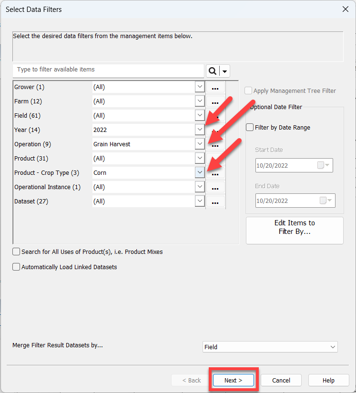The image size is (356, 393).
Task: Click the ellipsis next to the Dataset row
Action: point(215,201)
